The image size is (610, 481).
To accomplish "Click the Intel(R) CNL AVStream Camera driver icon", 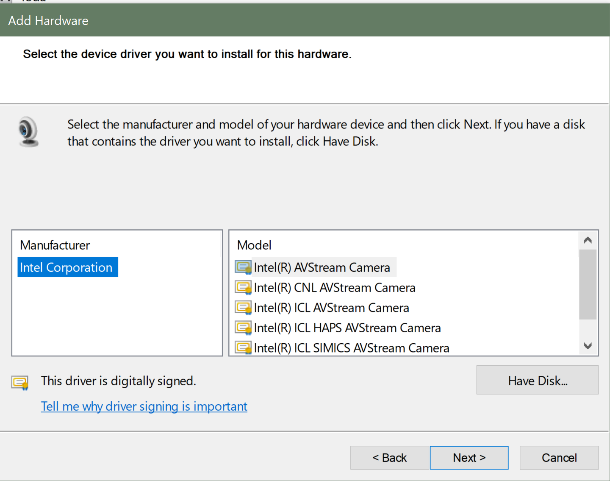I will click(243, 288).
